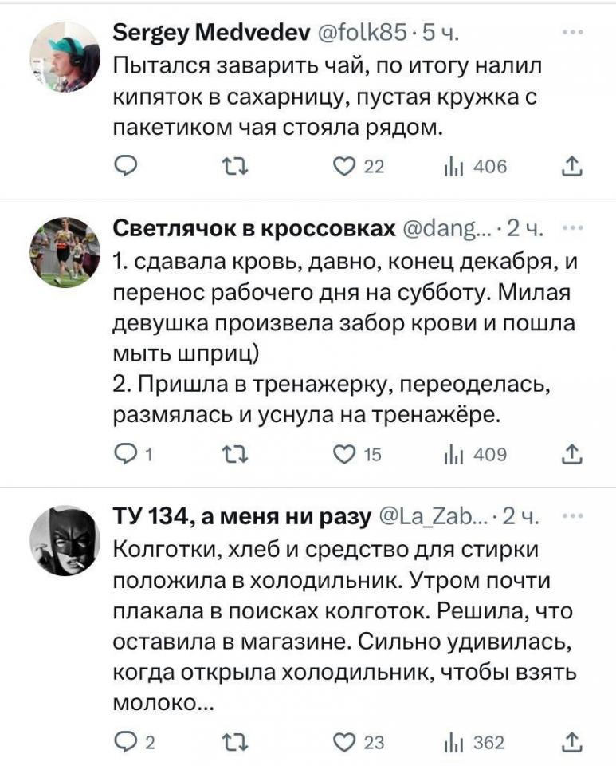The width and height of the screenshot is (616, 766).
Task: Share Светлячок в кроссовках tweet
Action: pyautogui.click(x=571, y=455)
